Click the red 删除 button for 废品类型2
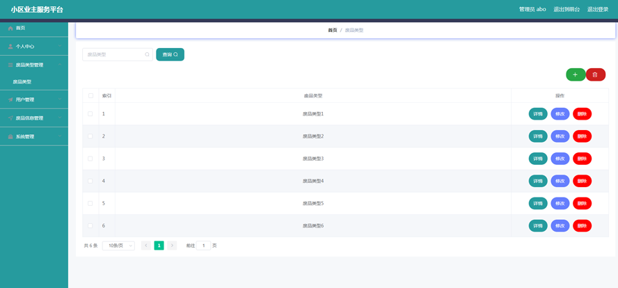 [582, 136]
